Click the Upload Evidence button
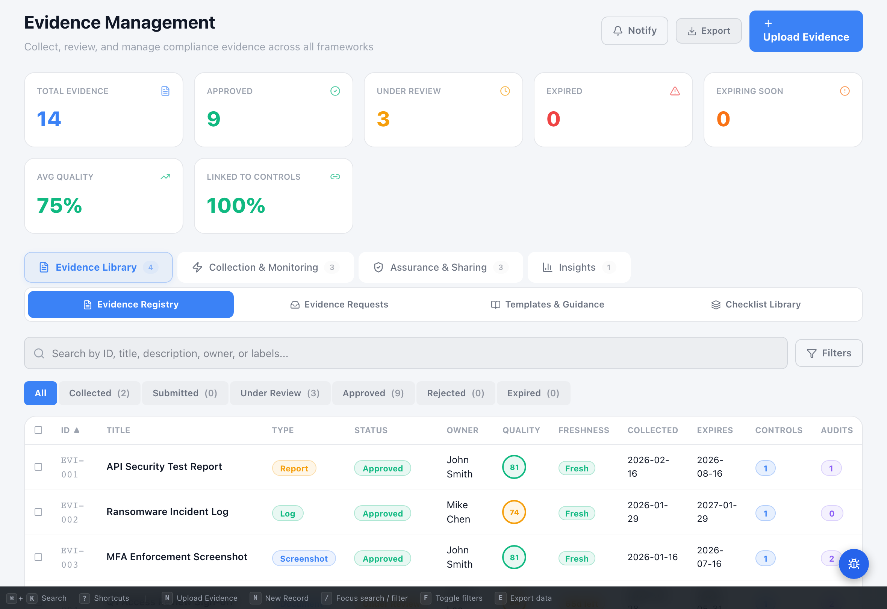This screenshot has width=887, height=609. tap(805, 31)
